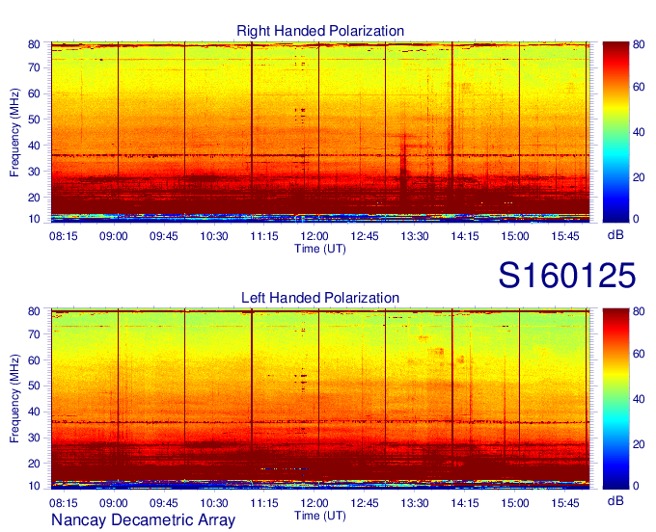Click the 40 MHz frequency tick of the lower plot
Image resolution: width=656 pixels, height=532 pixels.
[34, 412]
